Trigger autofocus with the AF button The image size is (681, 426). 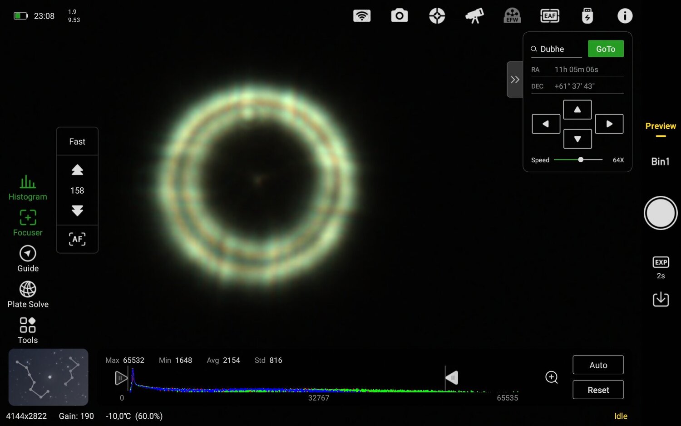coord(77,239)
